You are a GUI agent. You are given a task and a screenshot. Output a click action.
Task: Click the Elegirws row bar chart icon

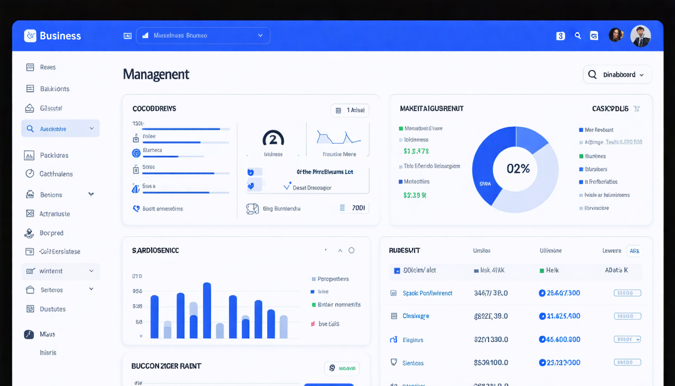(394, 340)
